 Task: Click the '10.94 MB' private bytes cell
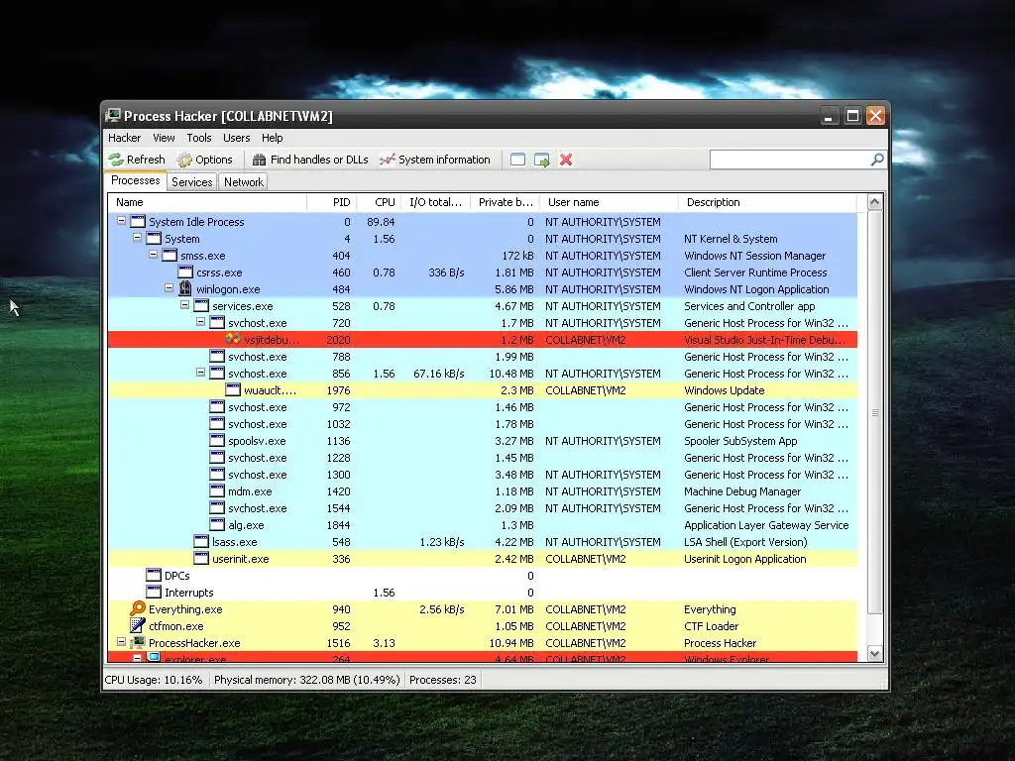(x=511, y=642)
